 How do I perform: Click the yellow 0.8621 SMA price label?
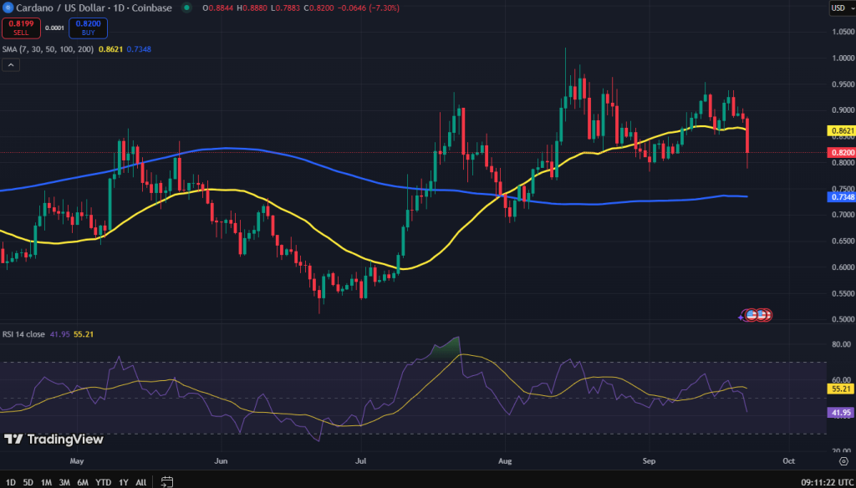[x=842, y=131]
